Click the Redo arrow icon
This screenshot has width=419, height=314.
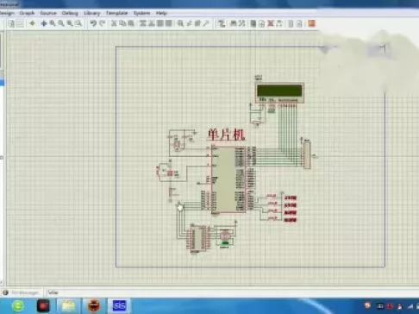tap(102, 23)
